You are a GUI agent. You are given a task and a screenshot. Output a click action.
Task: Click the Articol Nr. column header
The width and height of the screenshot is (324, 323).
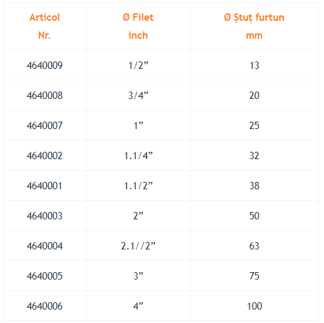[x=45, y=26]
